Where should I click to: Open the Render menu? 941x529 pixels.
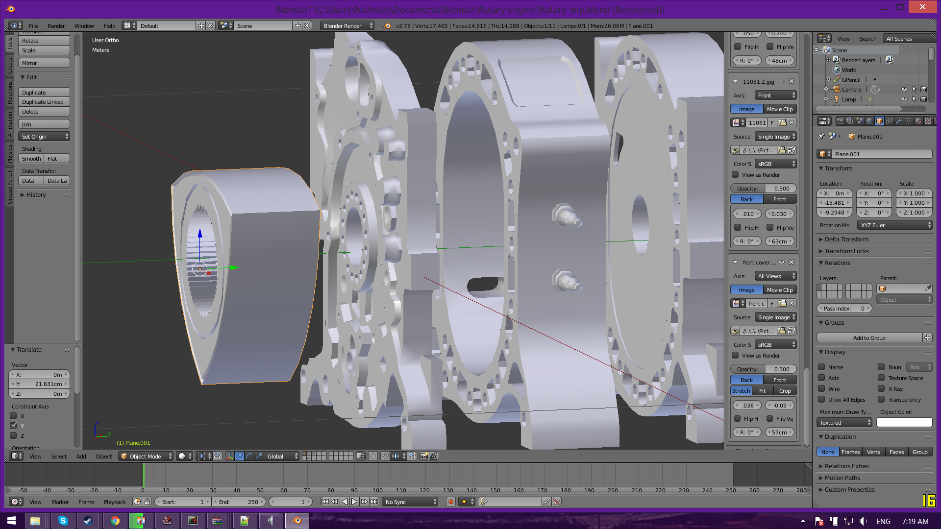coord(56,25)
